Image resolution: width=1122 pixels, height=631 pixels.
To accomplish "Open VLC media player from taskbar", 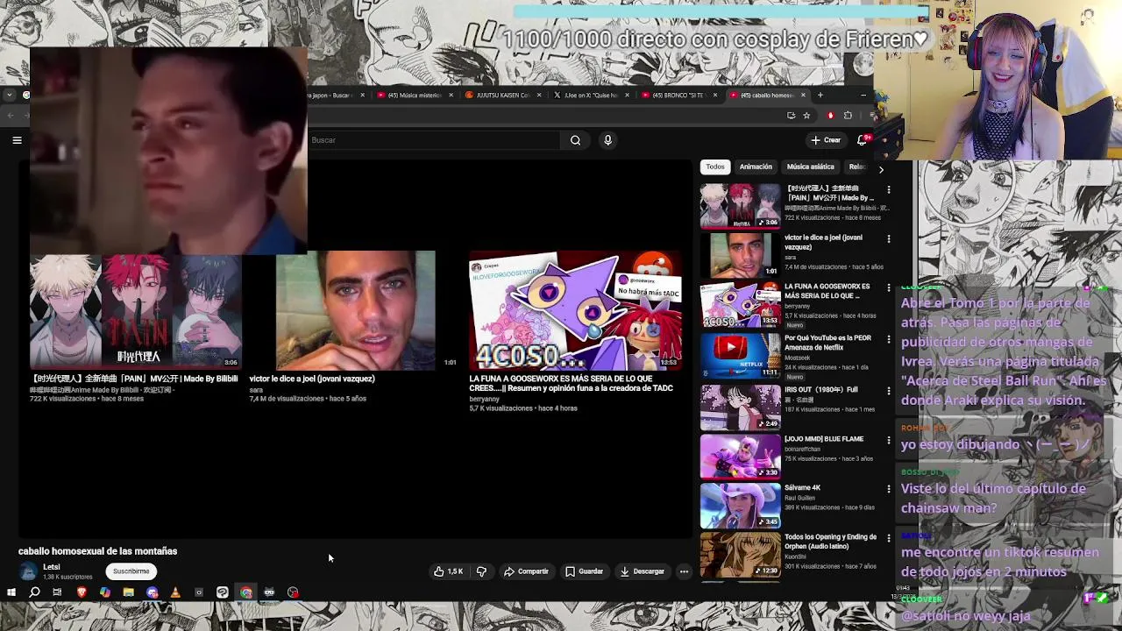I will [175, 592].
